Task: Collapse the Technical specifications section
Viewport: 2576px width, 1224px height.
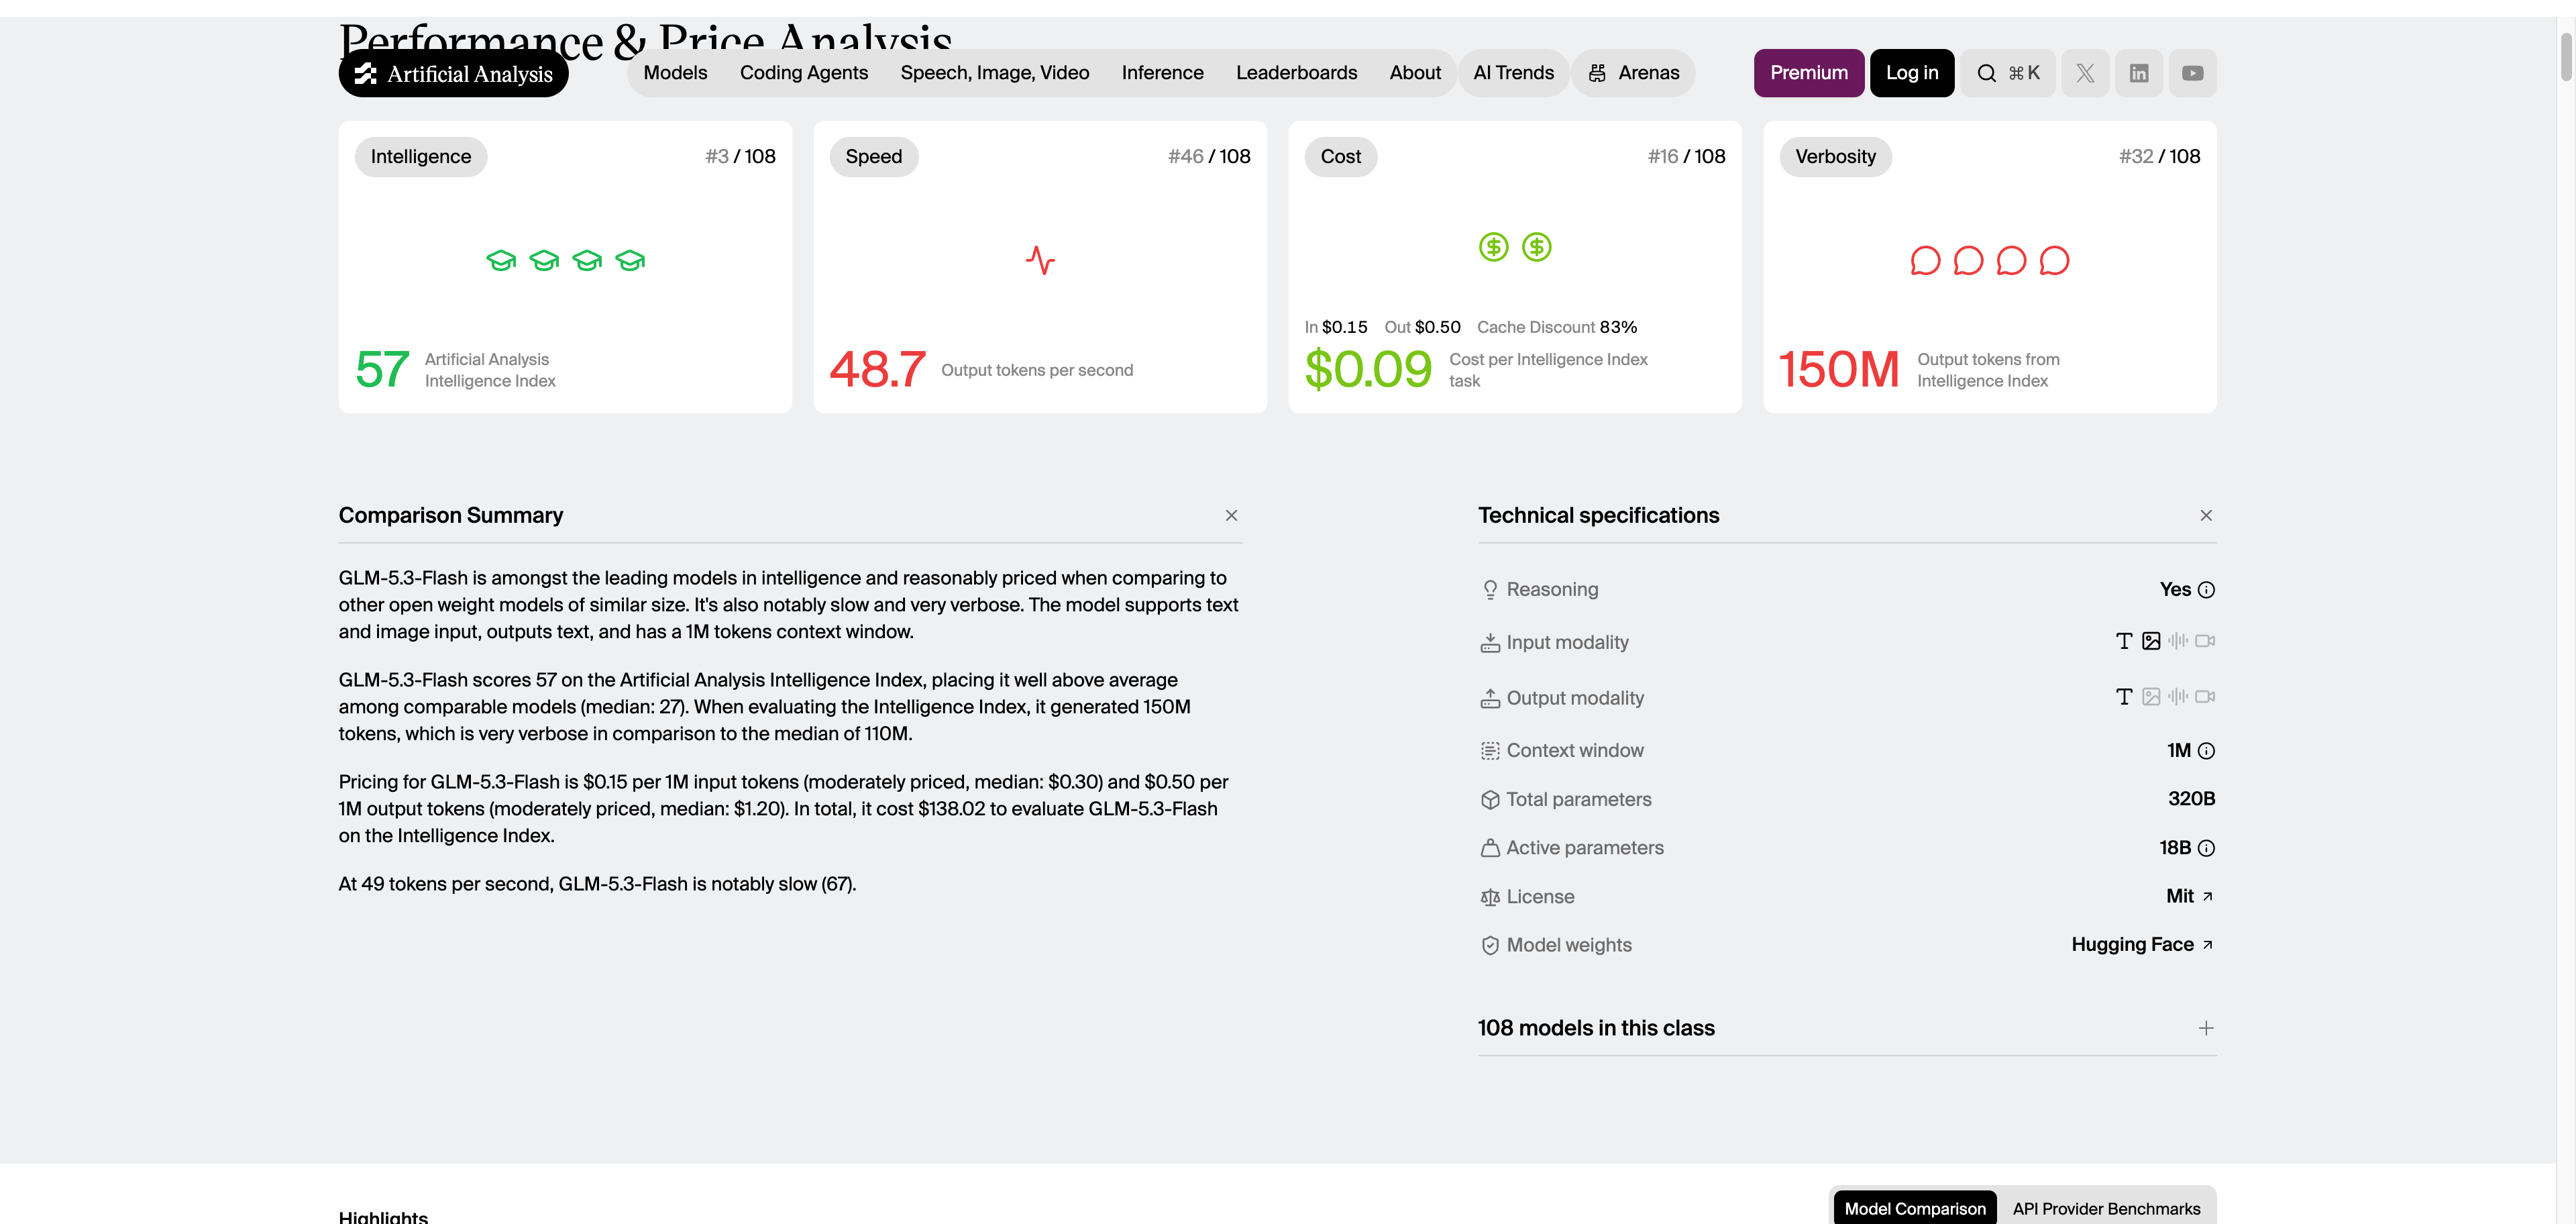Action: coord(2206,516)
